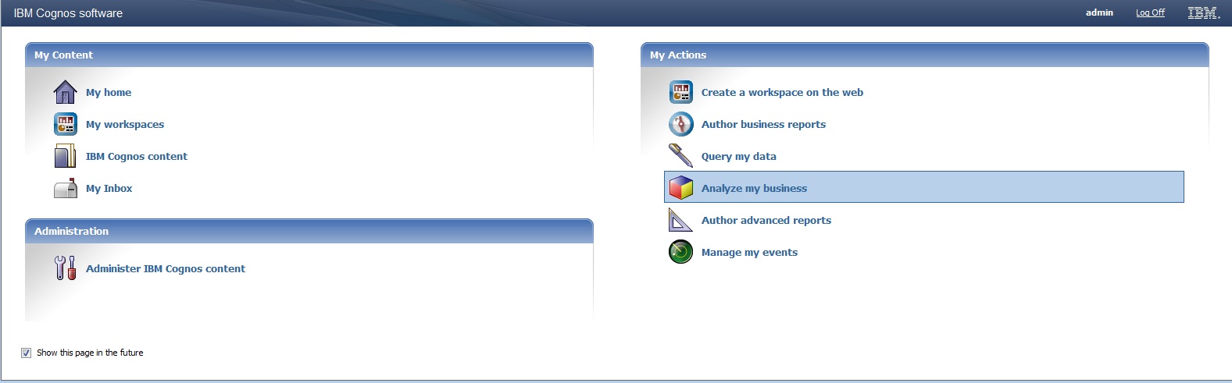Select the Analyze my business link
1232x383 pixels.
(754, 188)
